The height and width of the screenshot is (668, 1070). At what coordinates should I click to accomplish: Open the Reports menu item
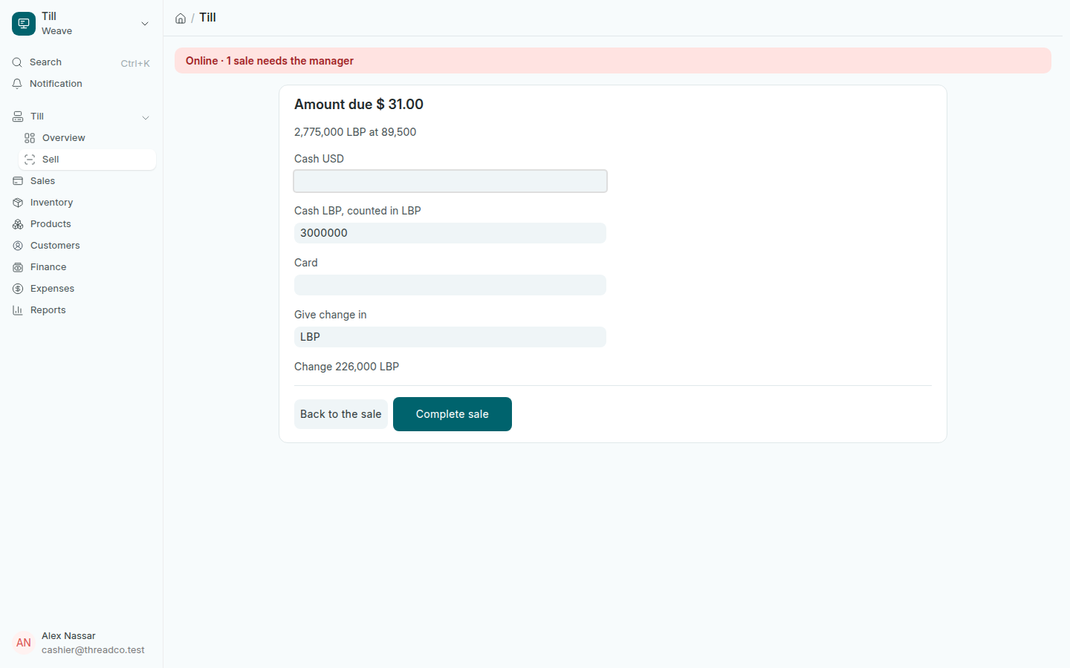point(82,310)
